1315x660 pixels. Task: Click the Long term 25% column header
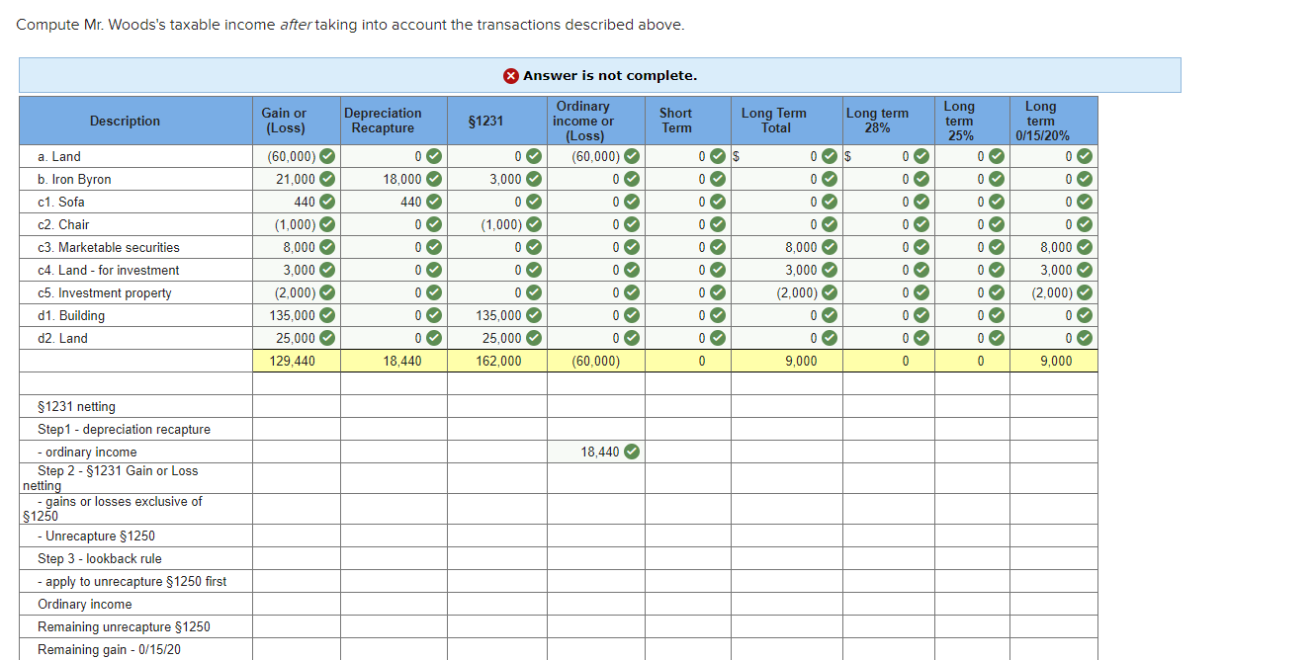972,121
